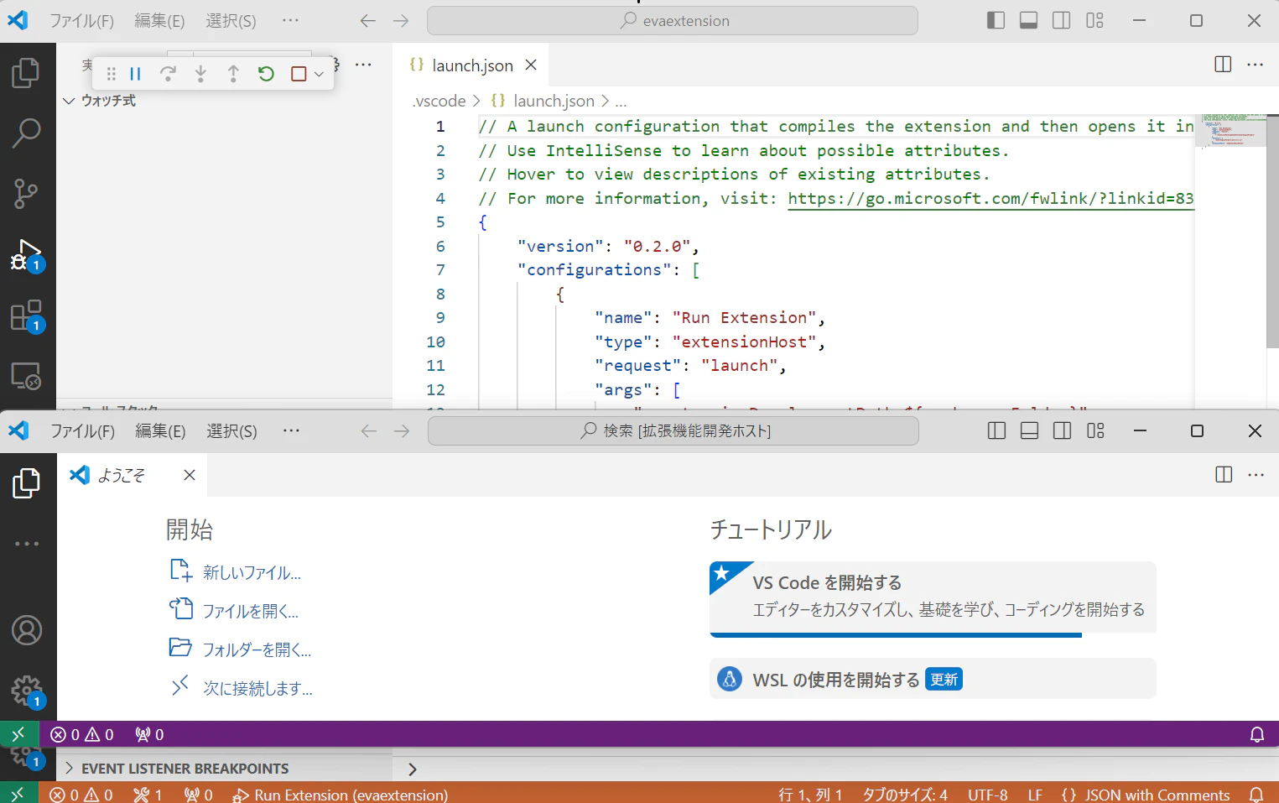Click debug Step Out button

point(233,74)
